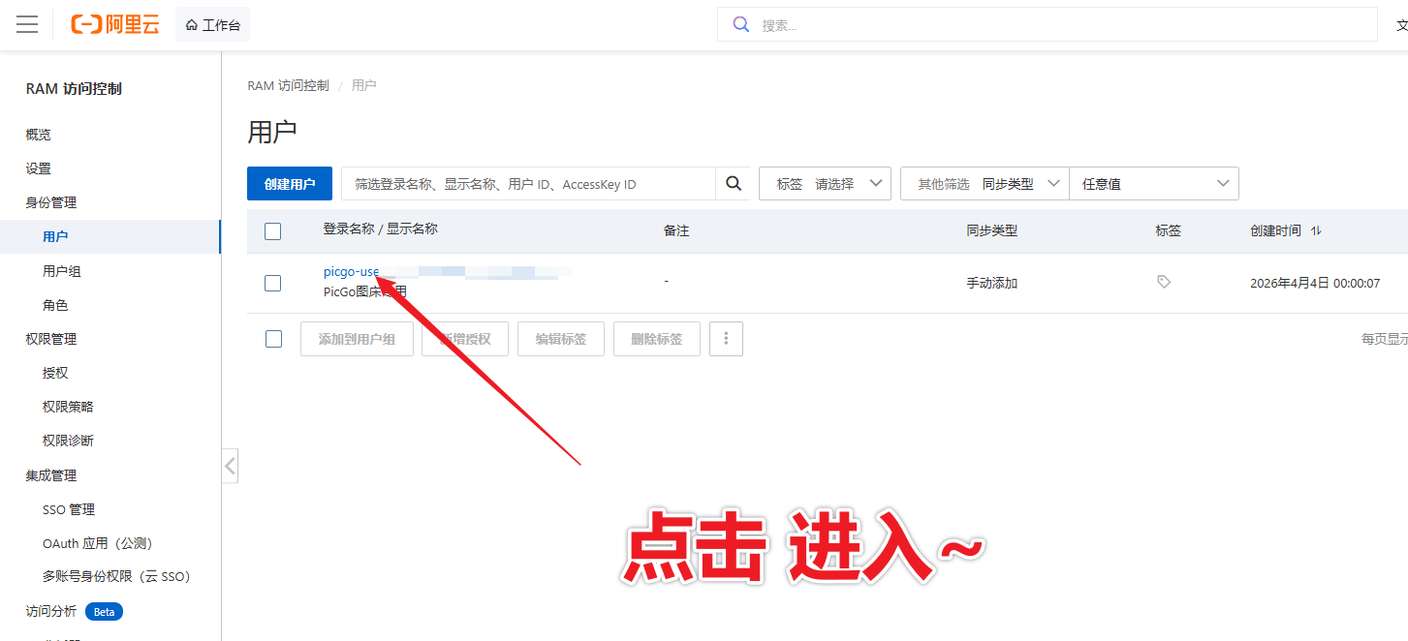Screen dimensions: 1408x641
Task: Click the 添加到用户组 button
Action: (x=357, y=339)
